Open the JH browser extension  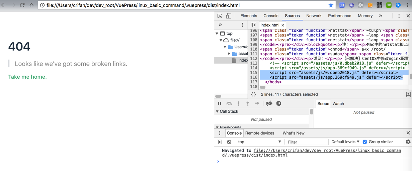[x=342, y=5]
